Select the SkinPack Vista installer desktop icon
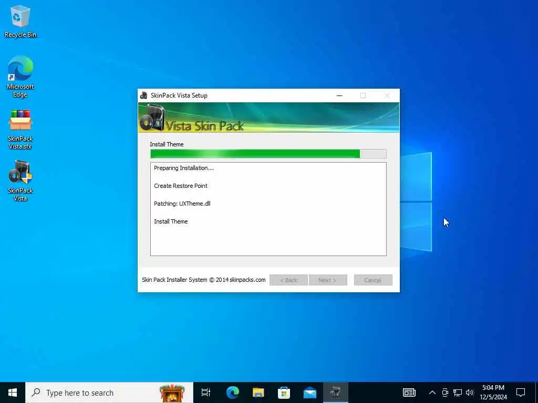 20,181
